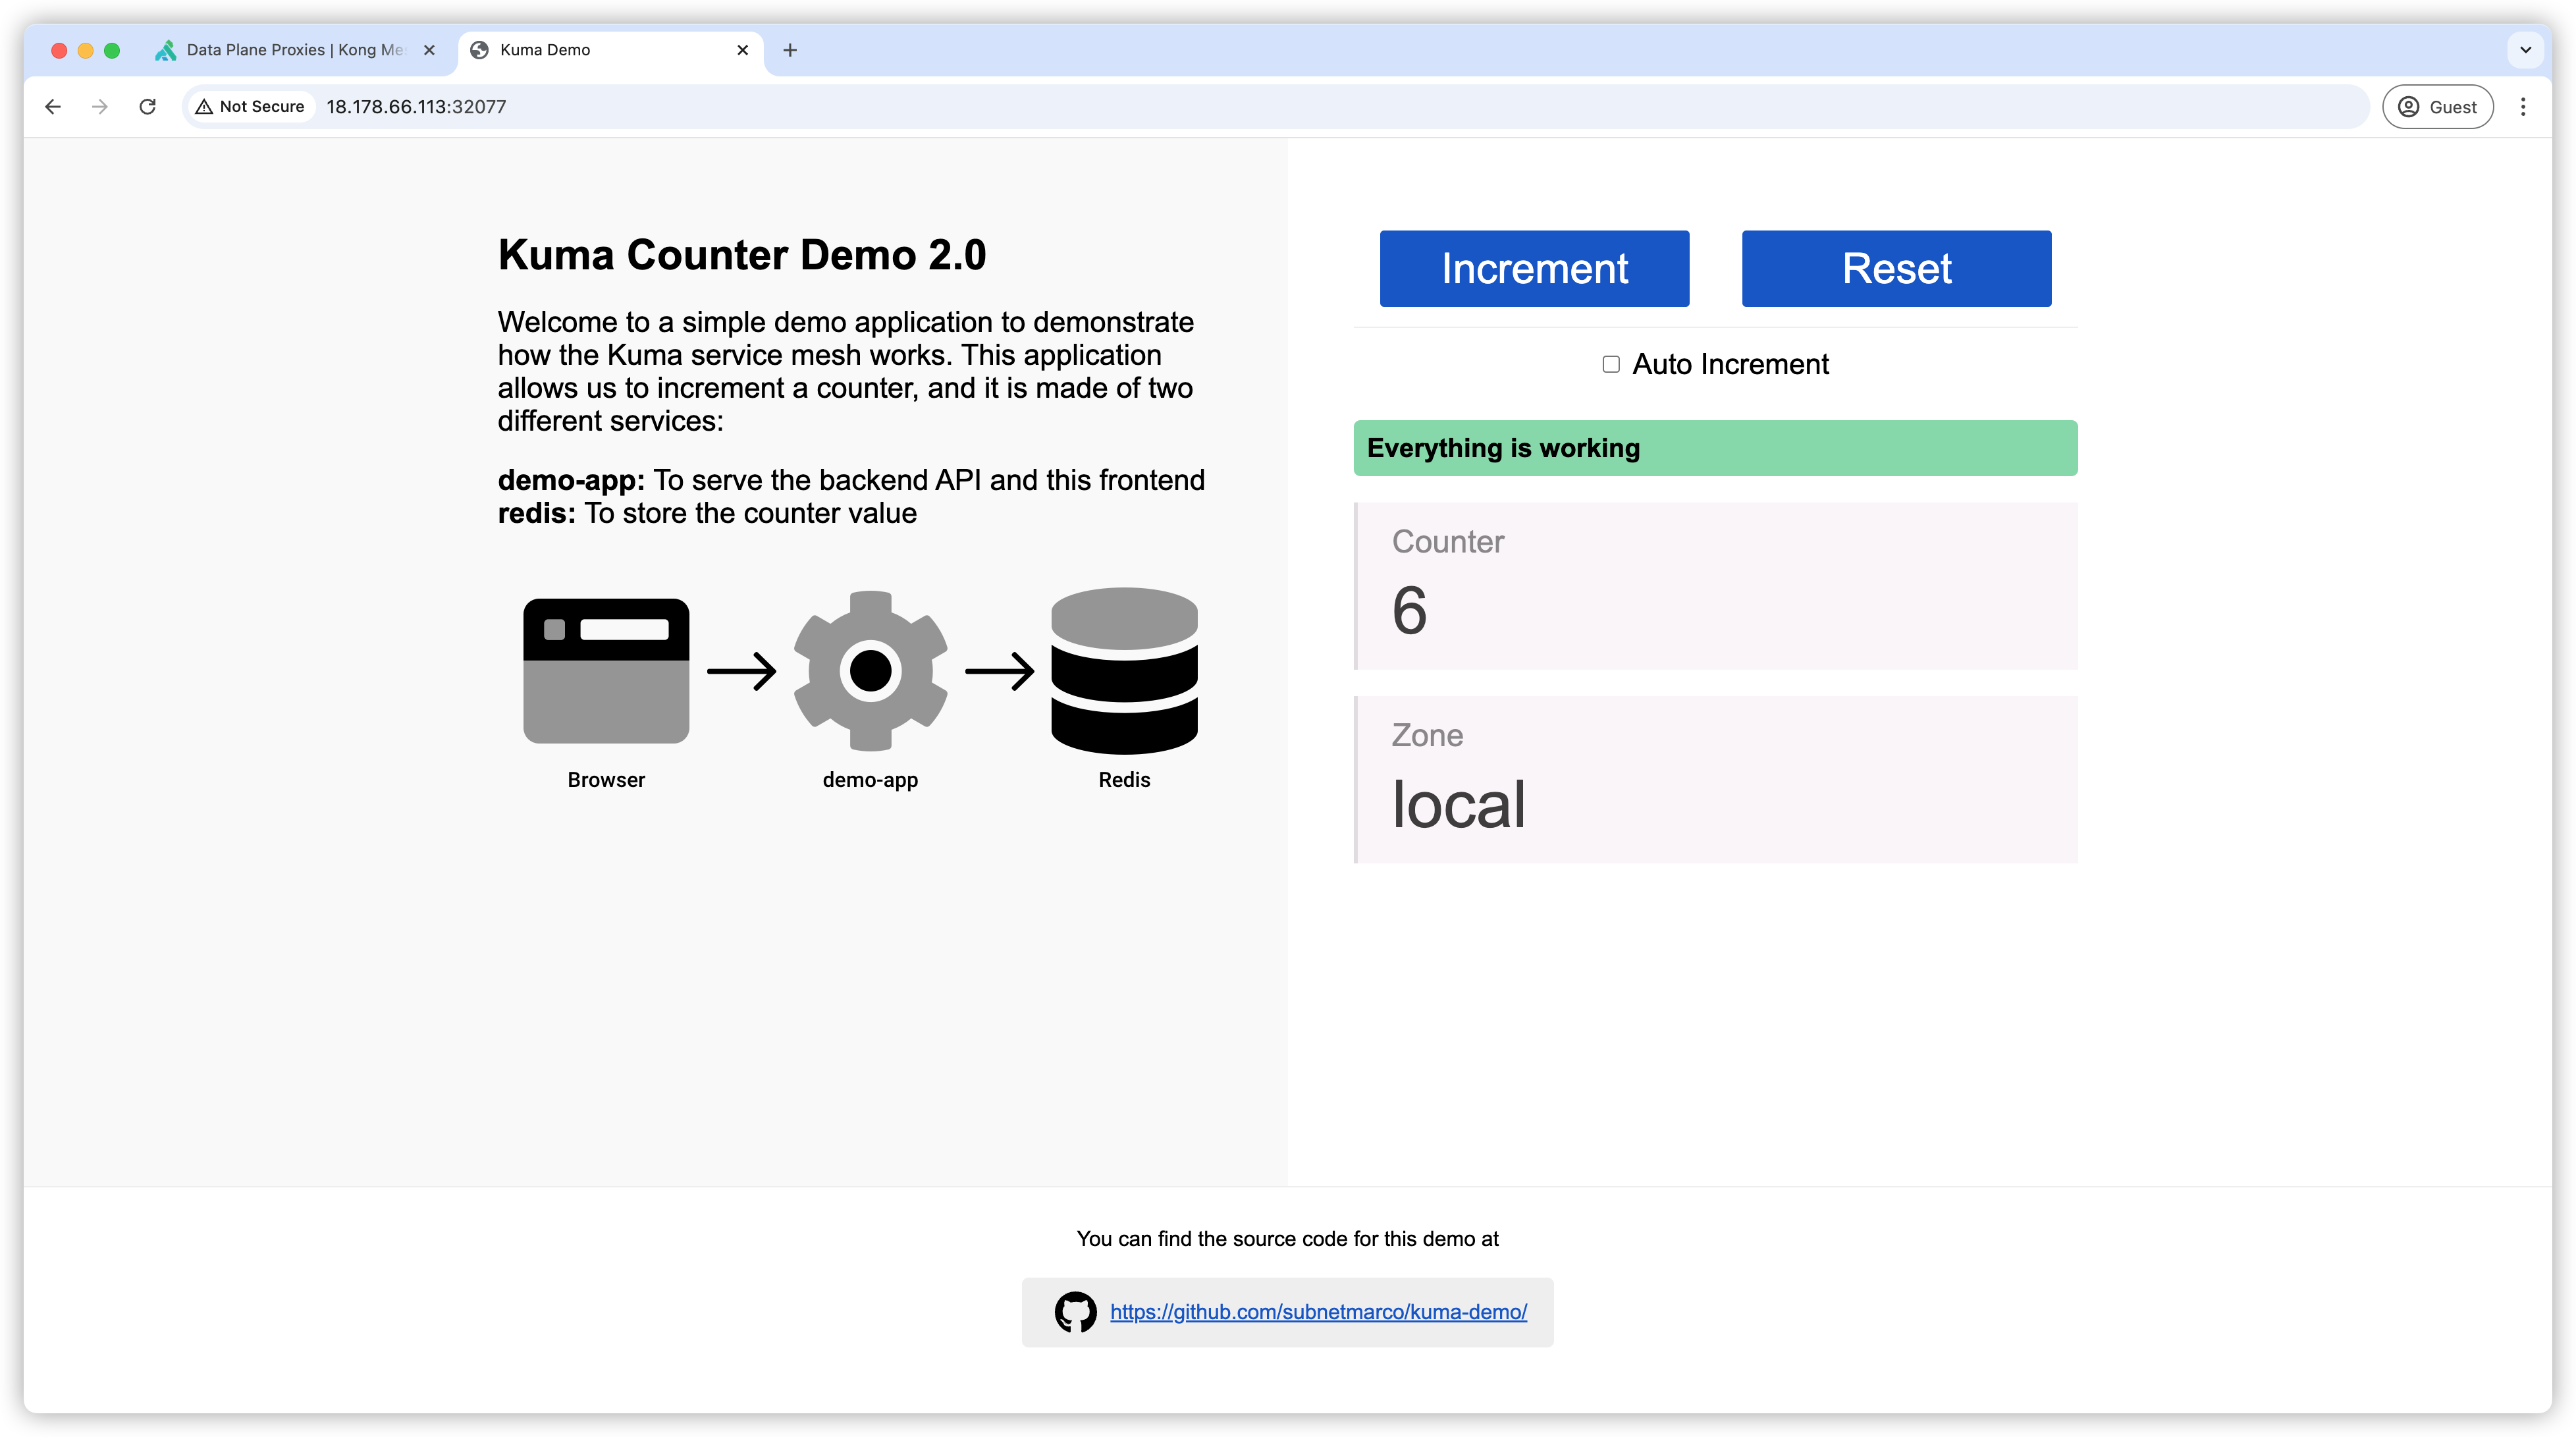Click the Reset button
The height and width of the screenshot is (1437, 2576).
(x=1896, y=268)
